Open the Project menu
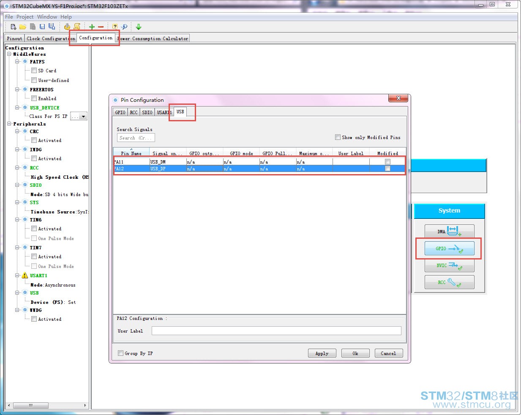This screenshot has width=521, height=415. [x=25, y=17]
